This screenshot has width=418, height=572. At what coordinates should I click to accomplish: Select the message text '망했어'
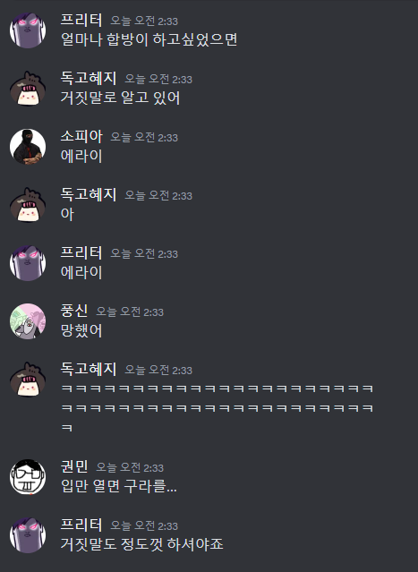tap(81, 330)
